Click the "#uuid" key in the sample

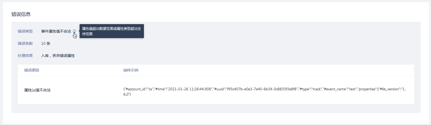(219, 89)
